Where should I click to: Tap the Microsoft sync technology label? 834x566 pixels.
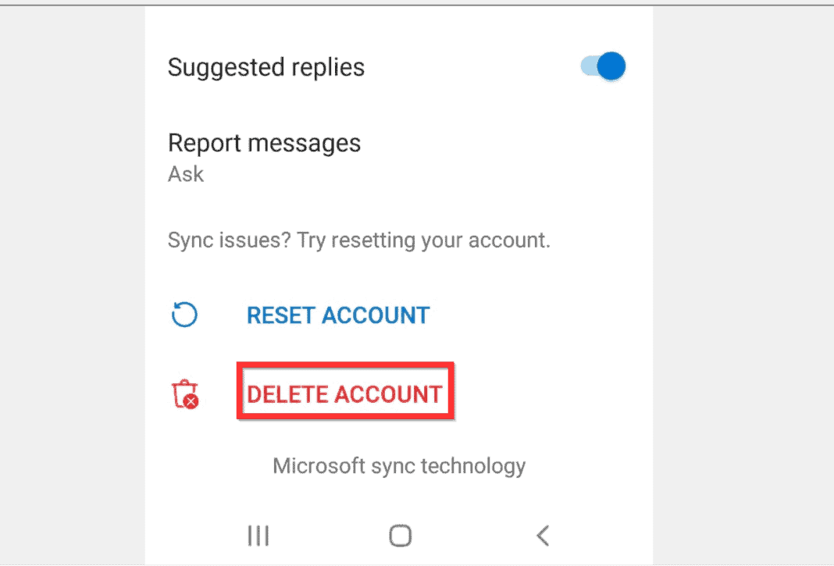pyautogui.click(x=399, y=465)
